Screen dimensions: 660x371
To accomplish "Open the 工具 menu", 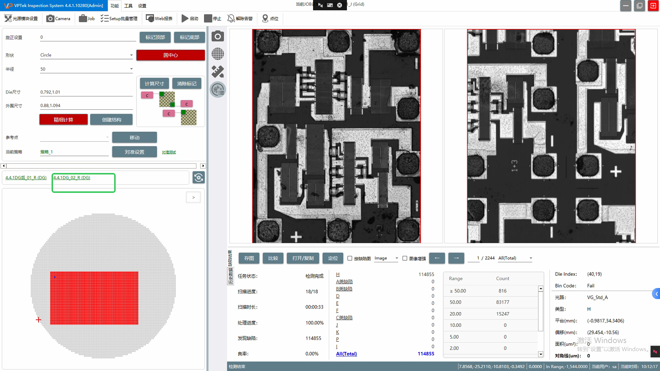I will [x=128, y=6].
